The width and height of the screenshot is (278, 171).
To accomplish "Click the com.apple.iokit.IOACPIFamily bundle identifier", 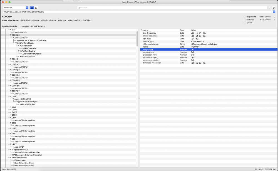I will tap(33, 26).
